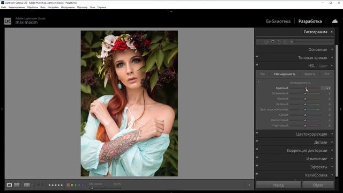Switch to Before/After view icon
343x193 pixels.
[x=27, y=185]
